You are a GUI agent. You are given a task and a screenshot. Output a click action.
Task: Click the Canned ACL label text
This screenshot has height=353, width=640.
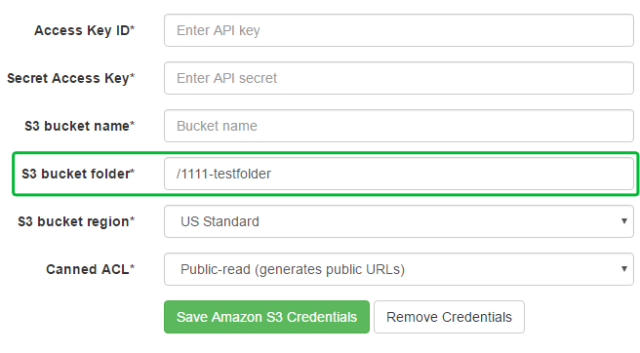point(90,269)
